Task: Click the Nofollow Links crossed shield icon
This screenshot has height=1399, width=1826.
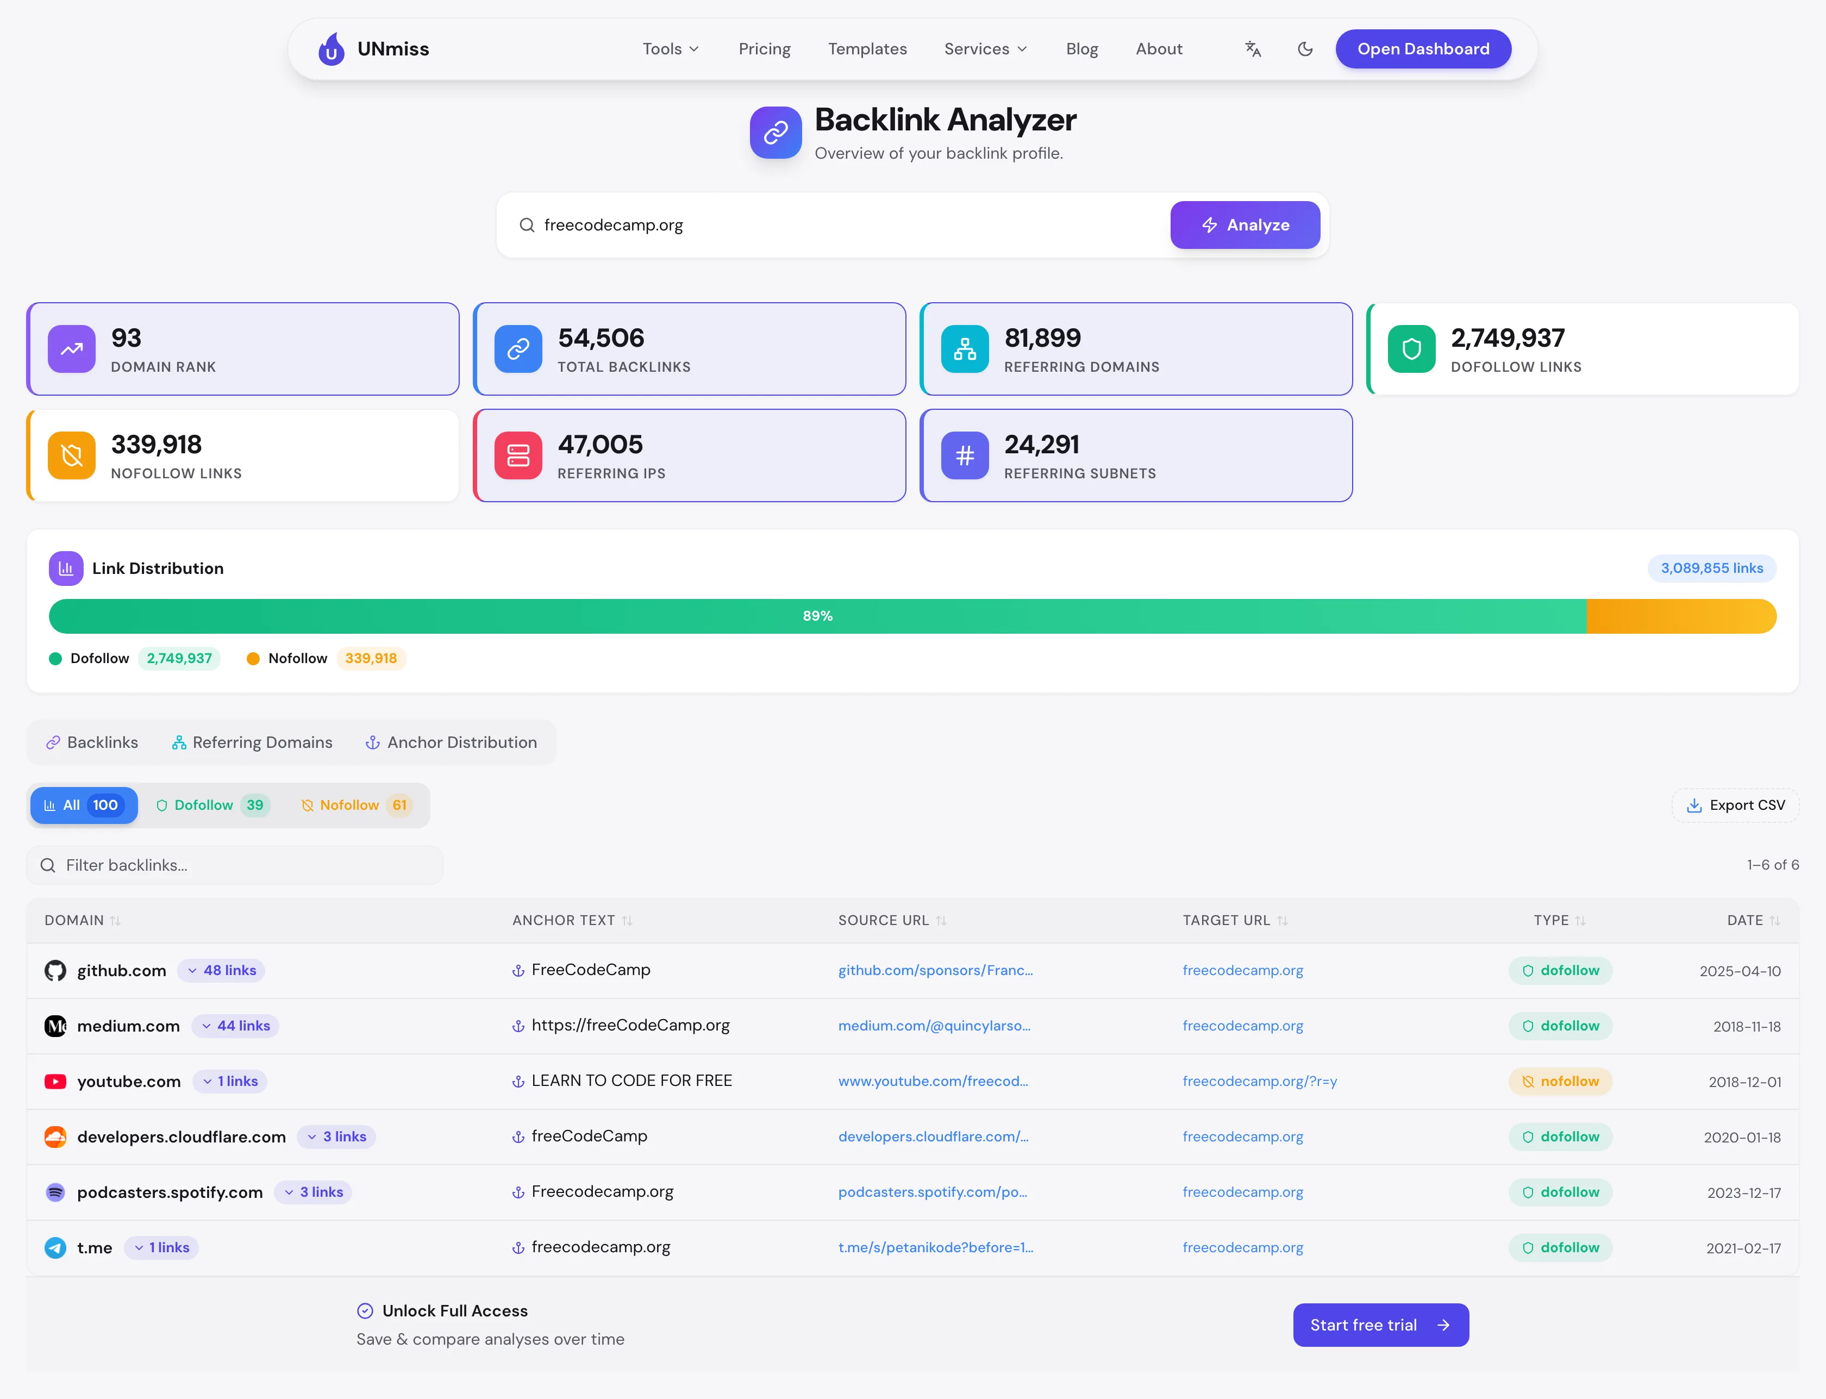Action: [72, 455]
